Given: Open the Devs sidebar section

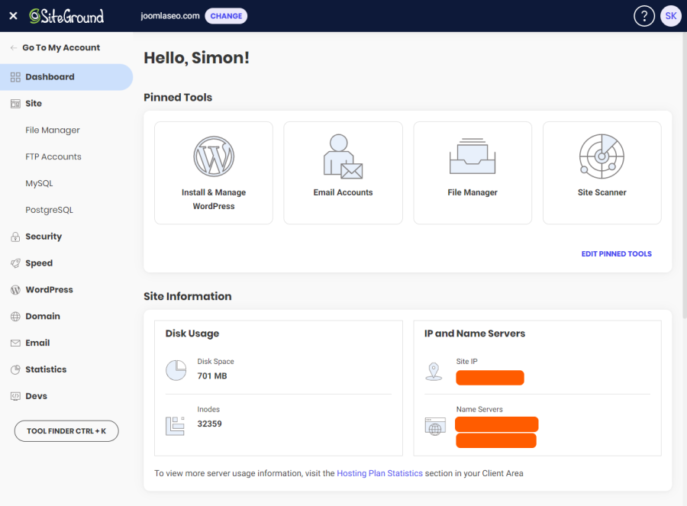Looking at the screenshot, I should coord(36,395).
